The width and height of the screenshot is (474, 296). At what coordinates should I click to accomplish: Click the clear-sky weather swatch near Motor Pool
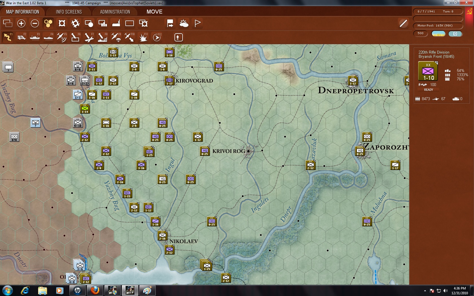438,34
